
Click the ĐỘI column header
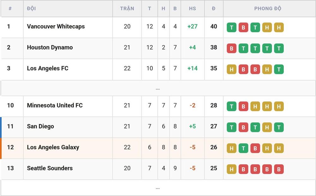pyautogui.click(x=31, y=9)
